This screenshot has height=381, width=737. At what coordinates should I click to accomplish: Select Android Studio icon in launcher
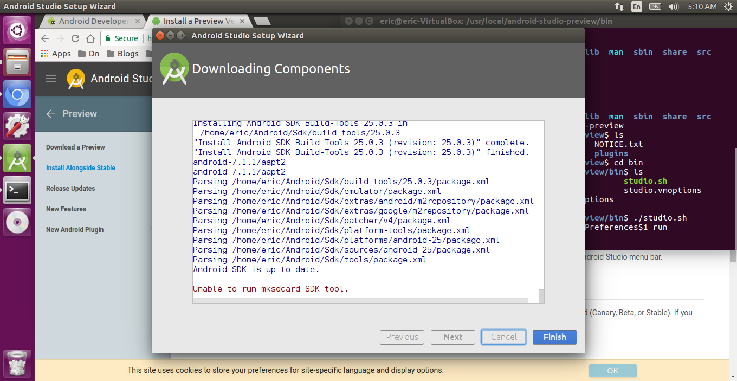(x=17, y=158)
